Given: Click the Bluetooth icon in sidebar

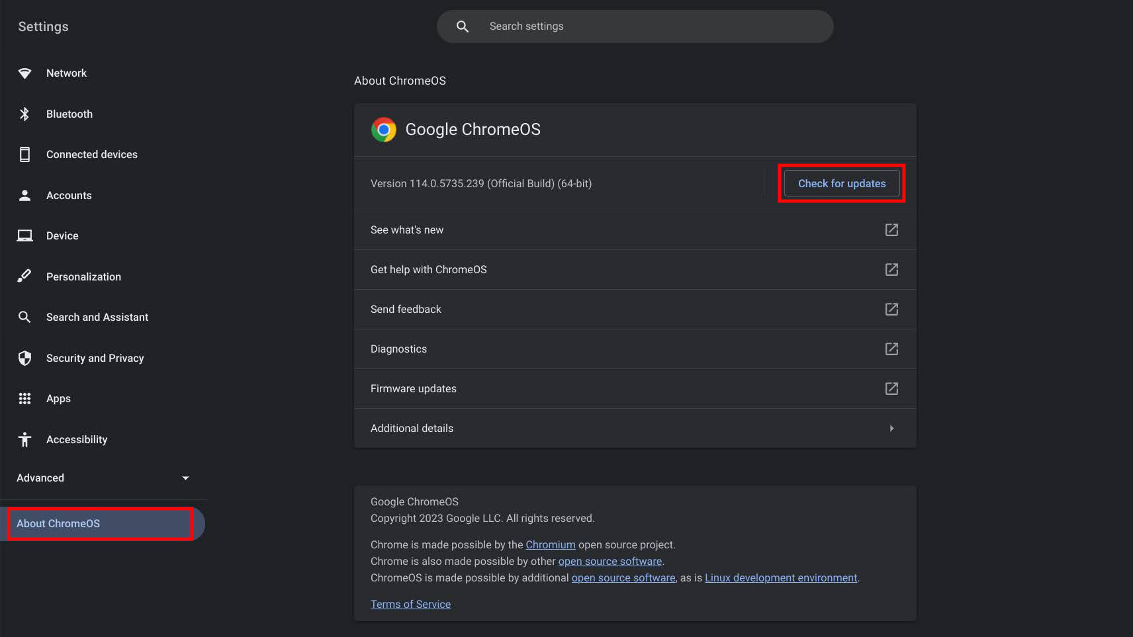Looking at the screenshot, I should click(x=24, y=114).
